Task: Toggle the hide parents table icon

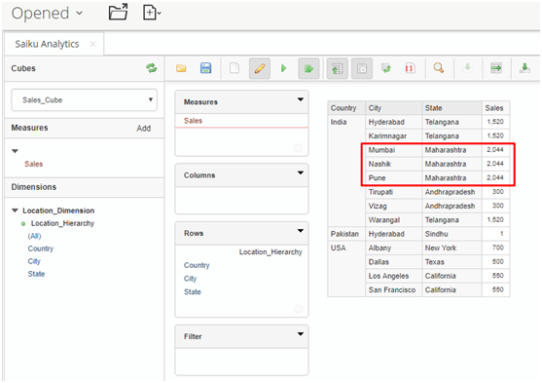Action: (x=338, y=68)
